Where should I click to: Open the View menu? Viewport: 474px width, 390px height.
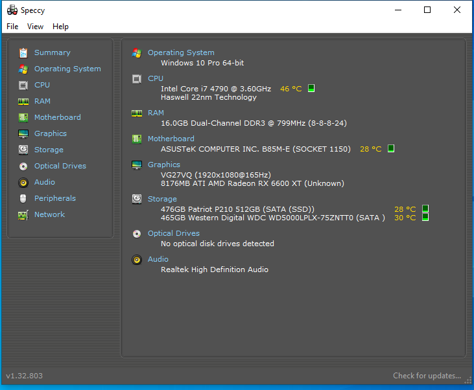(35, 27)
